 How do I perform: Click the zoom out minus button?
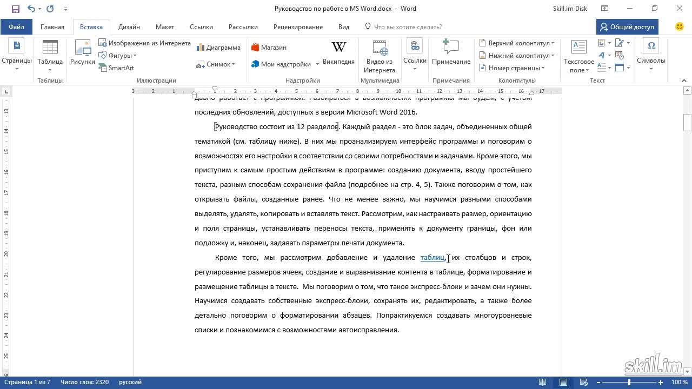[598, 383]
